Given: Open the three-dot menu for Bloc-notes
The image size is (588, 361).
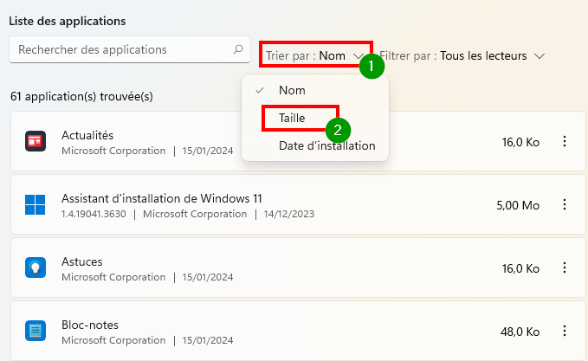Looking at the screenshot, I should pyautogui.click(x=565, y=331).
